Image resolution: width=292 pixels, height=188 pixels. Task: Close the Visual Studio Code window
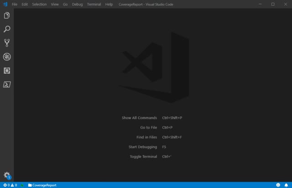[286, 4]
